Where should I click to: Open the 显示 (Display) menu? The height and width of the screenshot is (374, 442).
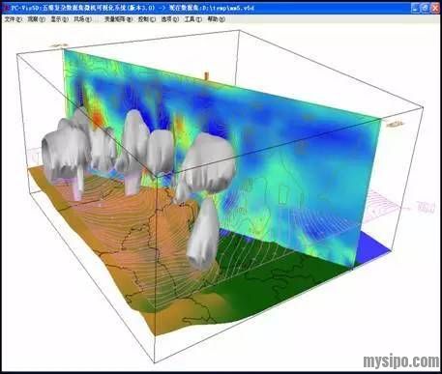pyautogui.click(x=59, y=19)
